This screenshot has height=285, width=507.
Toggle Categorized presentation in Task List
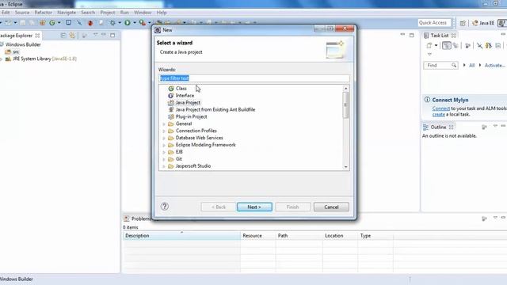pyautogui.click(x=447, y=46)
